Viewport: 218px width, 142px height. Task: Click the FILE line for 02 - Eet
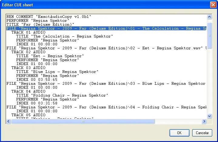click(106, 48)
